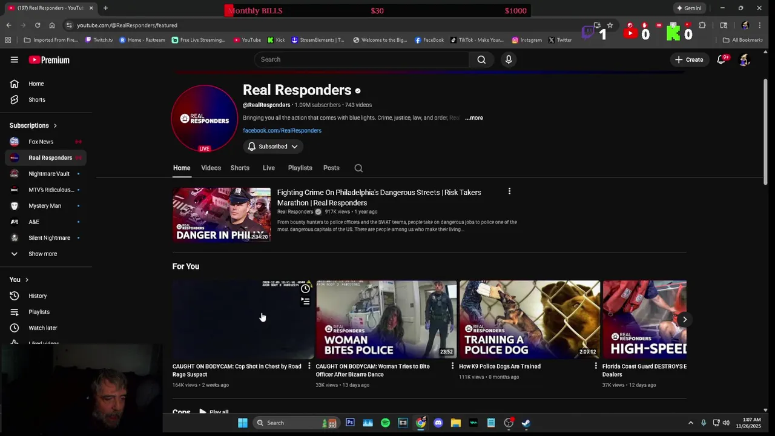Add Cop Shot video to Watch later
The width and height of the screenshot is (775, 436).
coord(305,288)
